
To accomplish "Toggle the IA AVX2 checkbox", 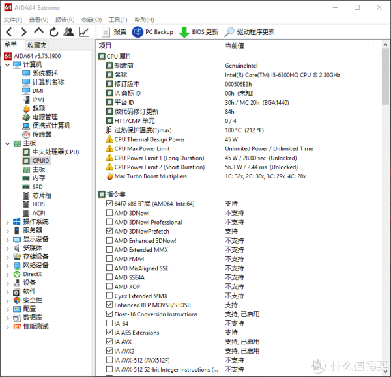I will click(x=109, y=351).
